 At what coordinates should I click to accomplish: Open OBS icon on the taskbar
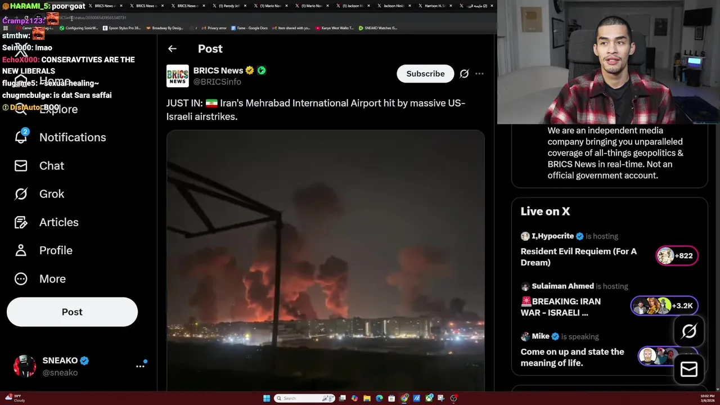(x=454, y=398)
